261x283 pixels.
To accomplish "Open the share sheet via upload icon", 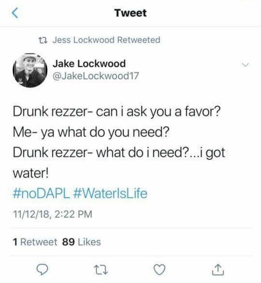I will tap(218, 270).
